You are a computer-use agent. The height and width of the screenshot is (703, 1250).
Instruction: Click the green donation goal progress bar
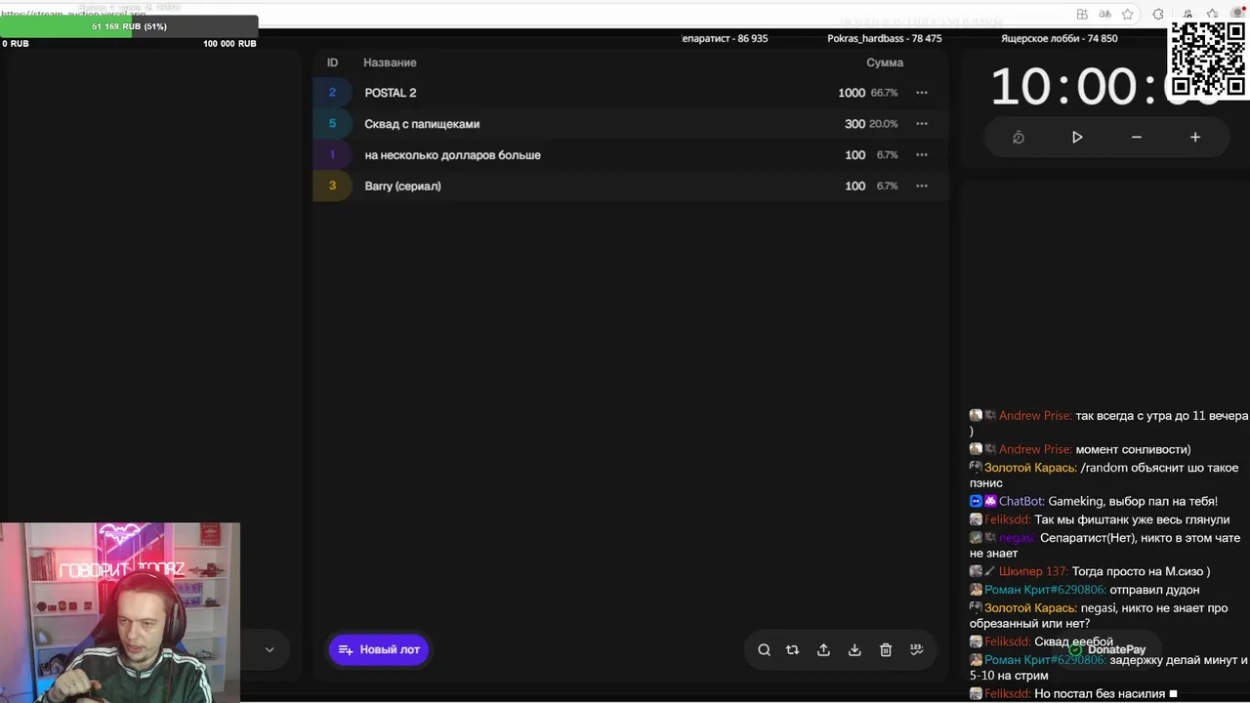(129, 26)
